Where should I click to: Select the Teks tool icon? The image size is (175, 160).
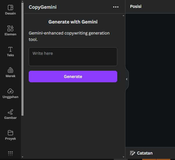pyautogui.click(x=10, y=49)
